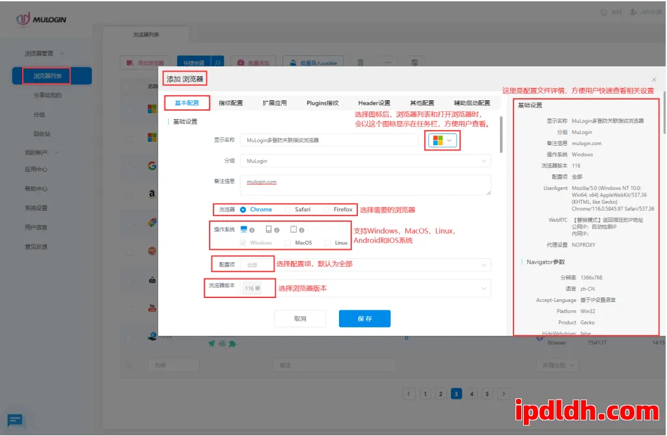
Task: Select the Firefox radio button
Action: point(326,210)
